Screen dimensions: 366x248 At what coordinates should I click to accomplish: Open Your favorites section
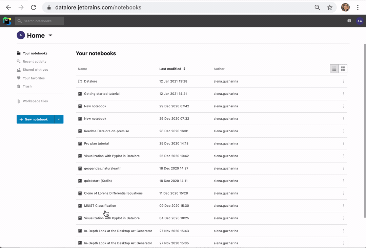coord(34,78)
